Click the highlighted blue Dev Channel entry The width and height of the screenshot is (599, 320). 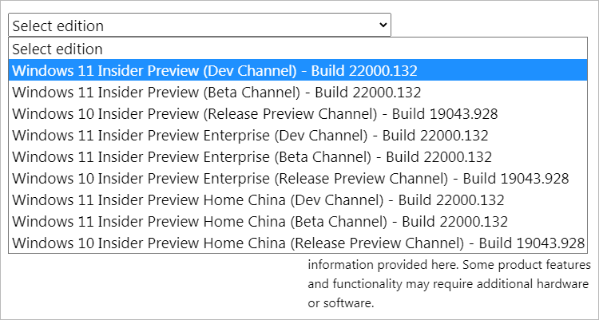point(298,70)
